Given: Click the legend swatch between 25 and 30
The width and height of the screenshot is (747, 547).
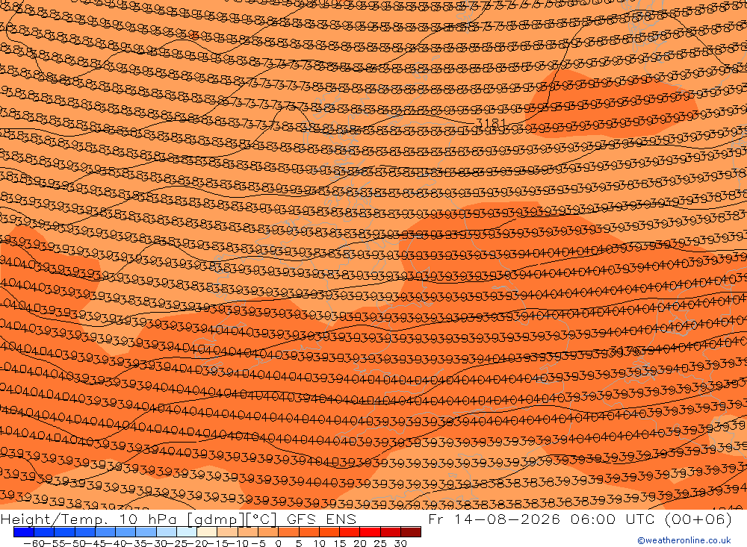Looking at the screenshot, I should [391, 532].
